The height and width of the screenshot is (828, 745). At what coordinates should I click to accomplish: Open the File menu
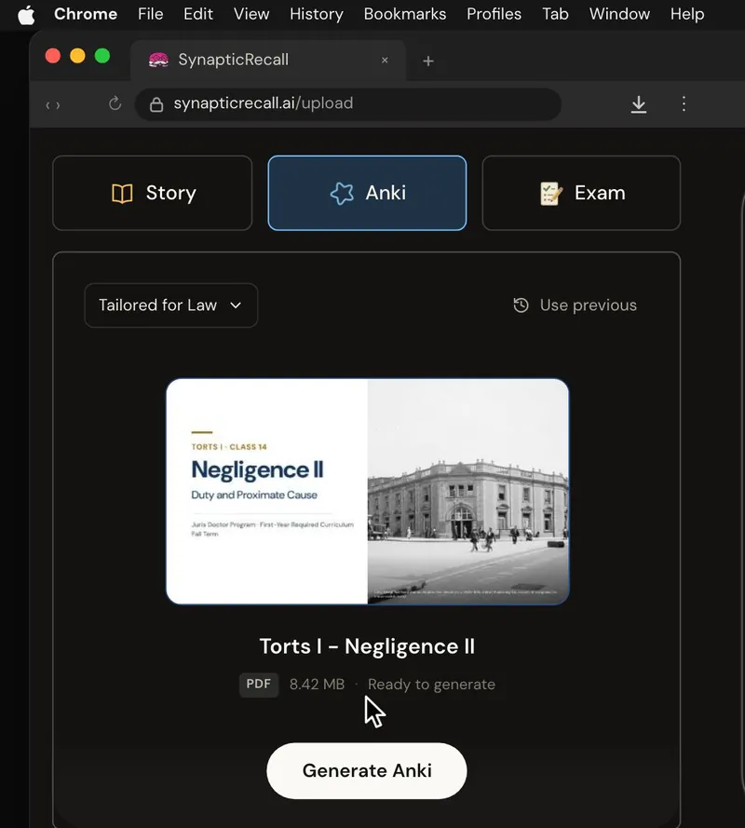(x=151, y=14)
